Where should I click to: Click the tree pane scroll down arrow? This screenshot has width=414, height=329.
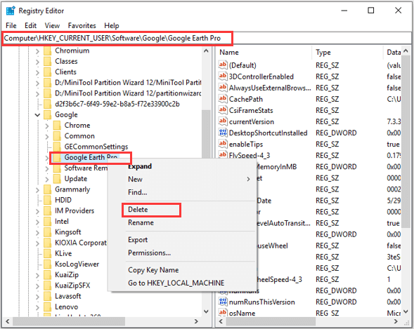point(207,311)
